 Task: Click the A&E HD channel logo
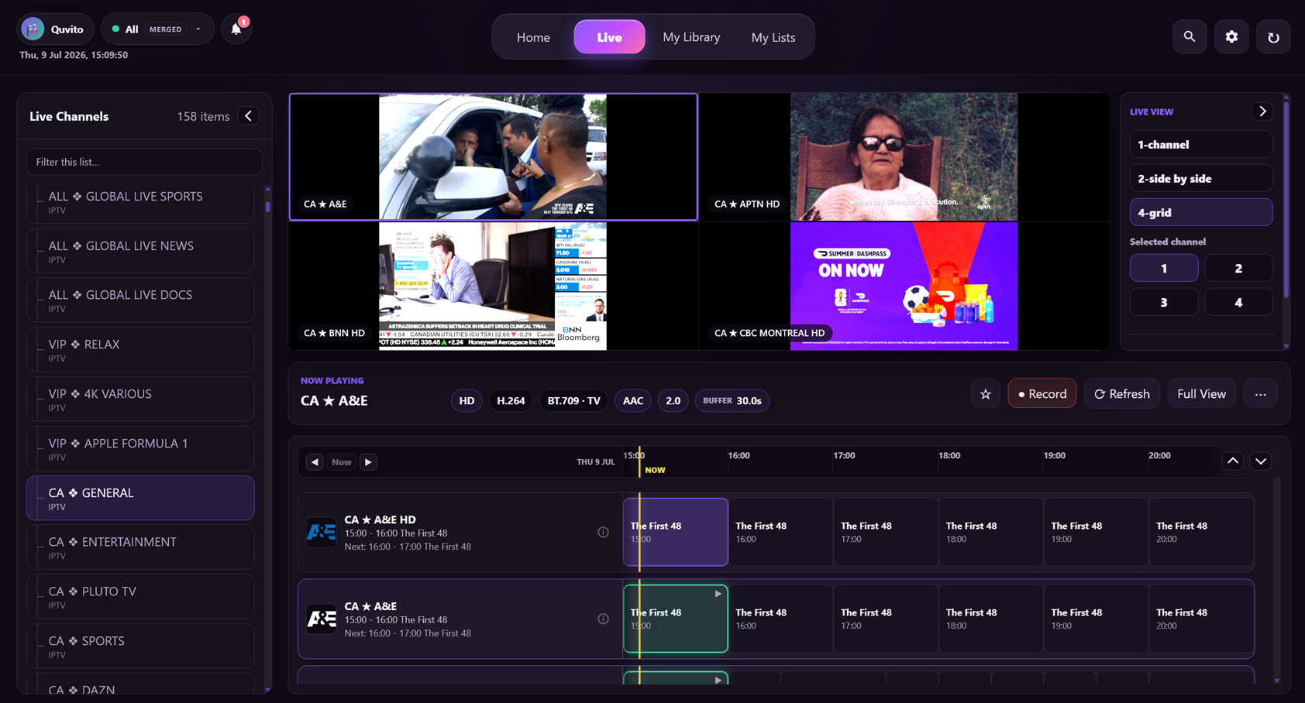pos(321,532)
